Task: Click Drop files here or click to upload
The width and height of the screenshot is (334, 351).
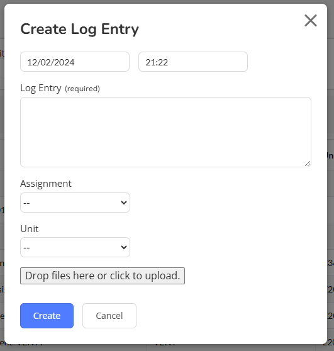Action: [103, 276]
